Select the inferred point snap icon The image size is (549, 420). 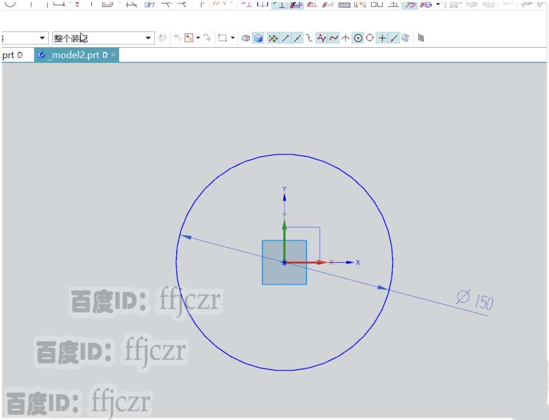pos(273,38)
